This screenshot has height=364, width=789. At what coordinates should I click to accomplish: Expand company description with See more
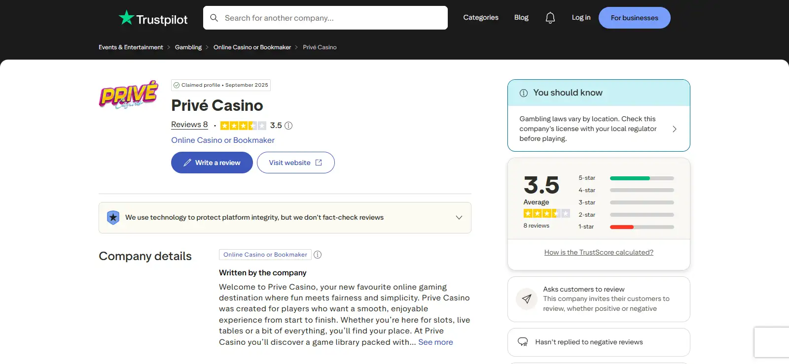click(435, 342)
